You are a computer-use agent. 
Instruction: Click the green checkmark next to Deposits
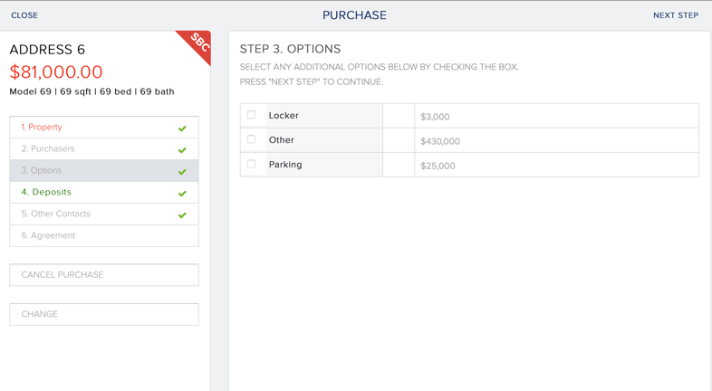(182, 194)
